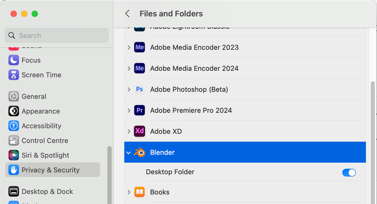Click the Search field in sidebar
The image size is (377, 204).
point(57,35)
